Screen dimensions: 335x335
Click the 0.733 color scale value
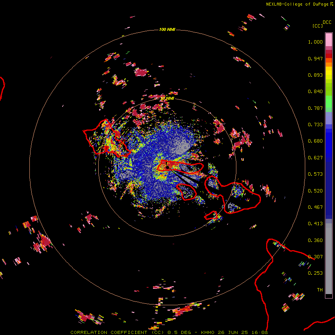(315, 125)
